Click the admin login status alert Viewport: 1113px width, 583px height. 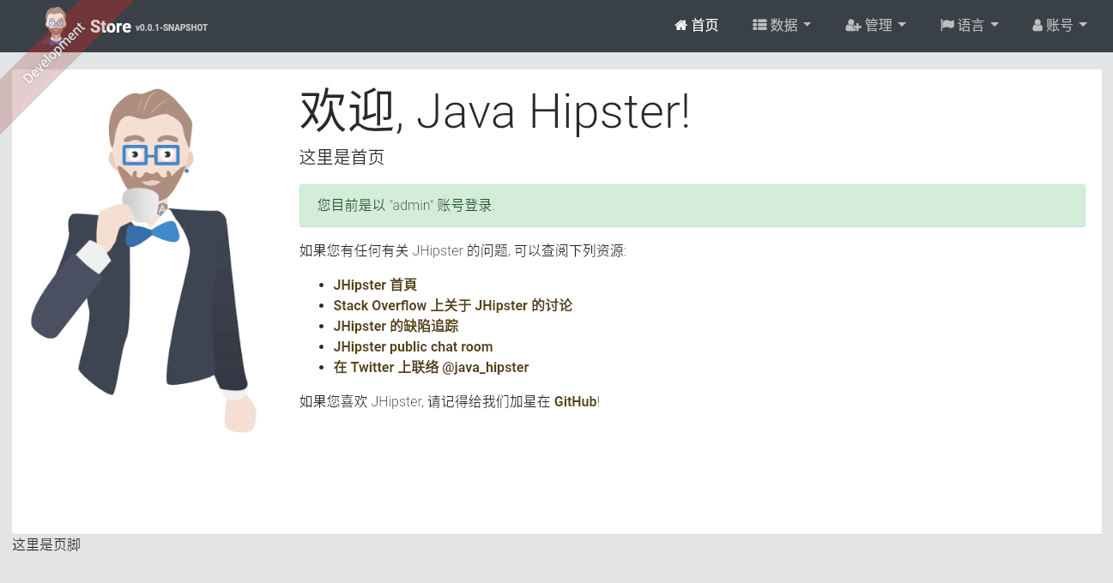click(x=693, y=206)
